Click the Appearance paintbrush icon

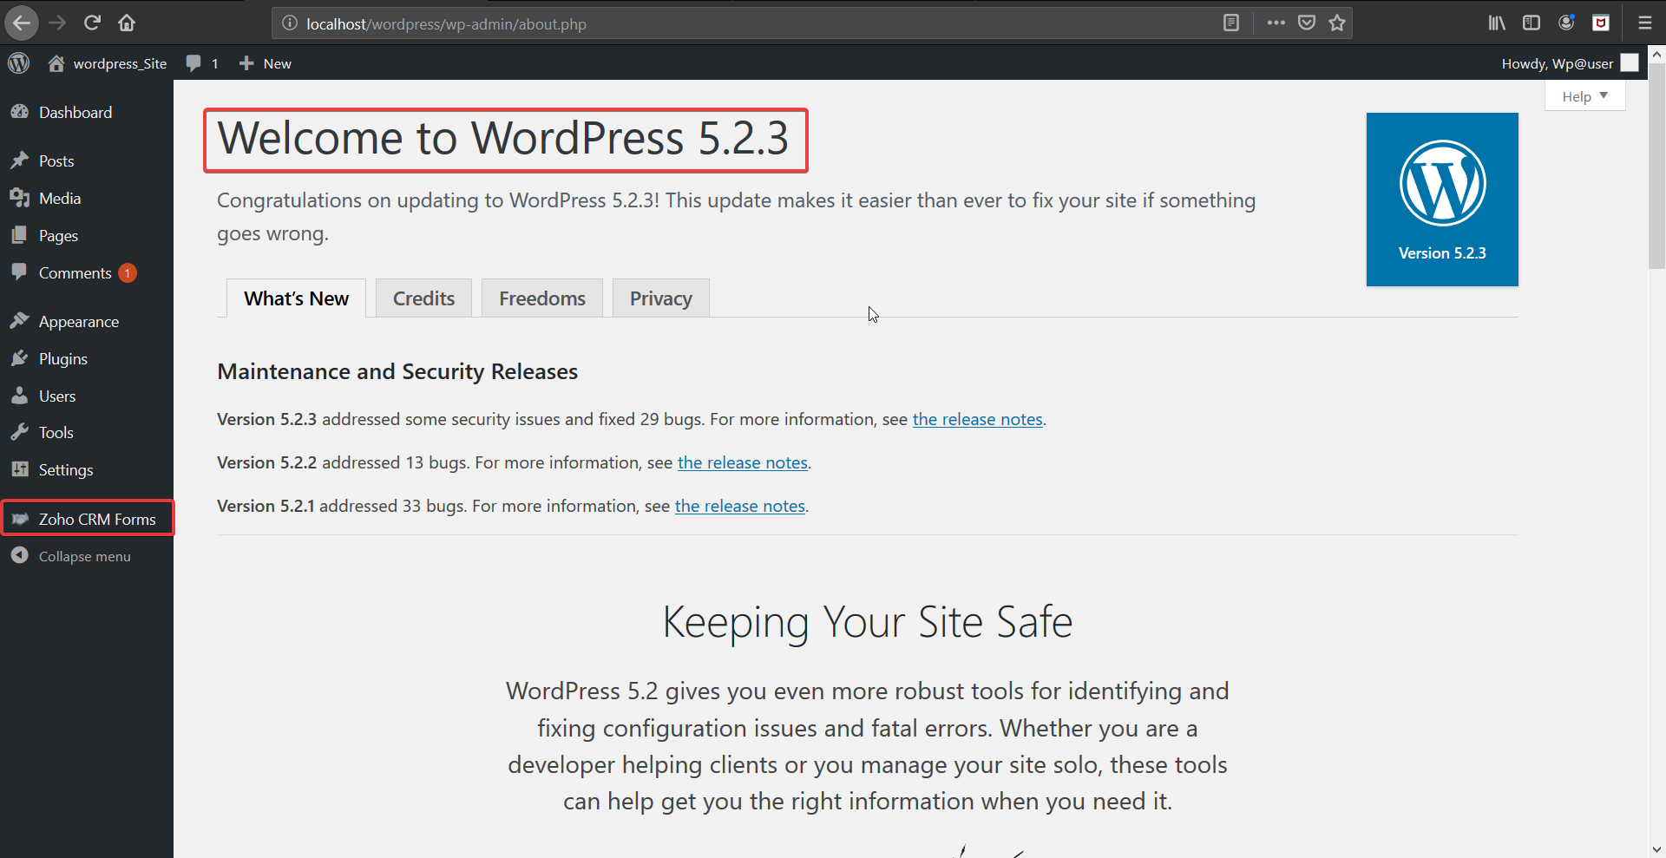point(19,321)
